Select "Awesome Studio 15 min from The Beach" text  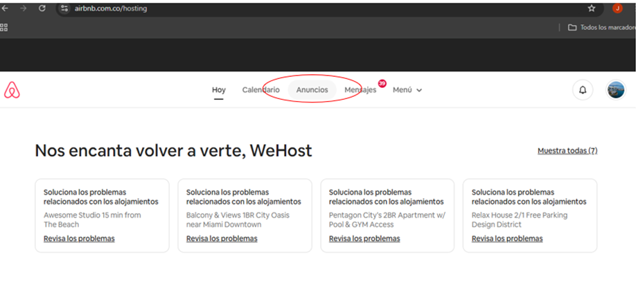pyautogui.click(x=92, y=220)
